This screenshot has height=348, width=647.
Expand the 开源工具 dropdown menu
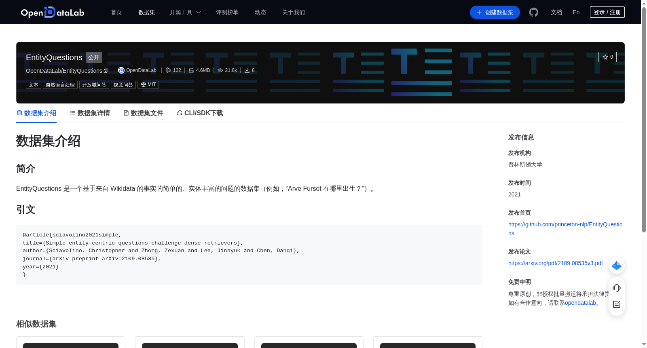pyautogui.click(x=185, y=12)
